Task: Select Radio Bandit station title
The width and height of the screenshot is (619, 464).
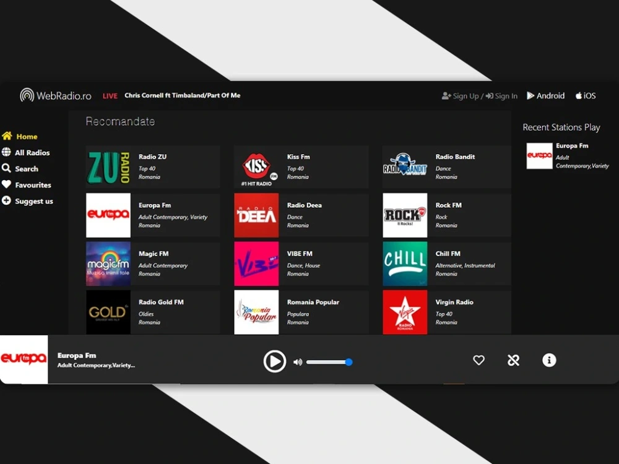Action: click(x=455, y=157)
